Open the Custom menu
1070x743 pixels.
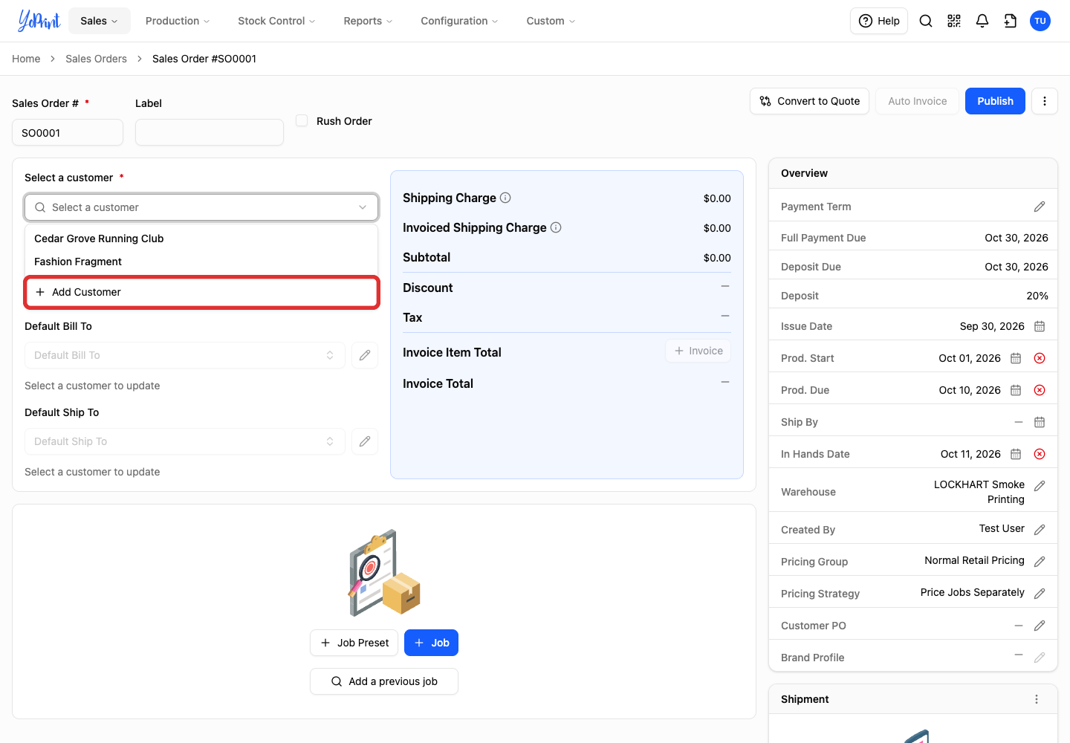551,21
